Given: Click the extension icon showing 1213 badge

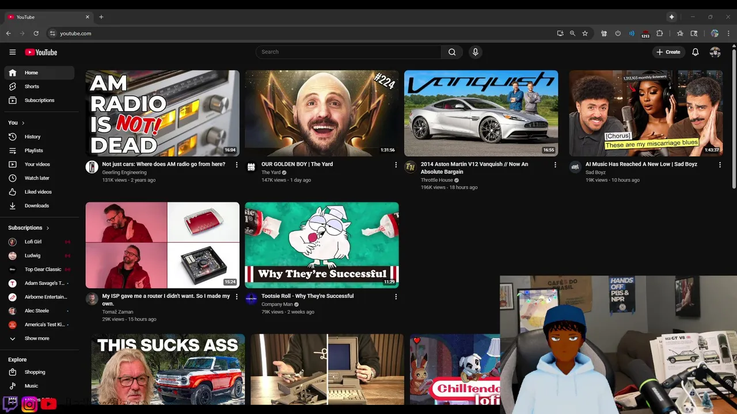Looking at the screenshot, I should (645, 34).
